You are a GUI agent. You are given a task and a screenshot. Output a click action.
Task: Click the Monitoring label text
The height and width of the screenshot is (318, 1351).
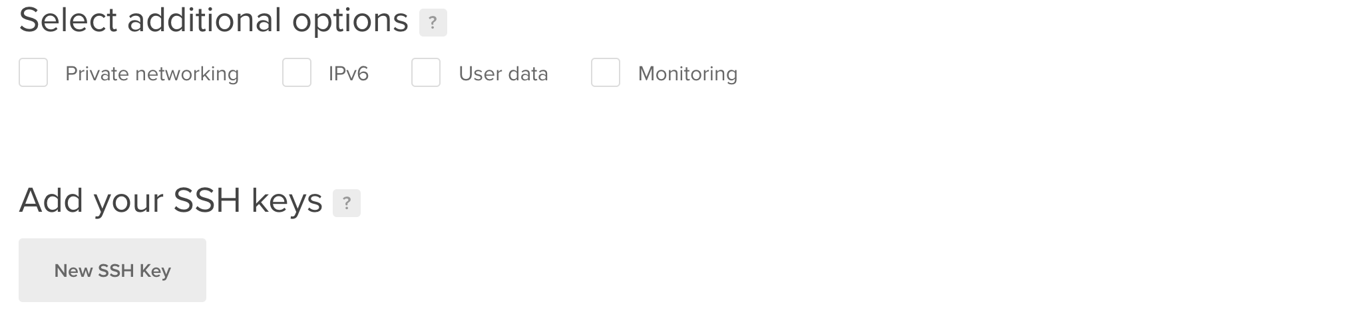pos(687,73)
